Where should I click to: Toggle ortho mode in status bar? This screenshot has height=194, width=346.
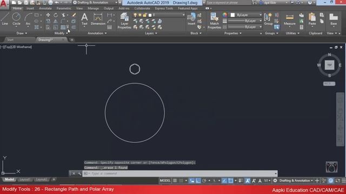(198, 181)
